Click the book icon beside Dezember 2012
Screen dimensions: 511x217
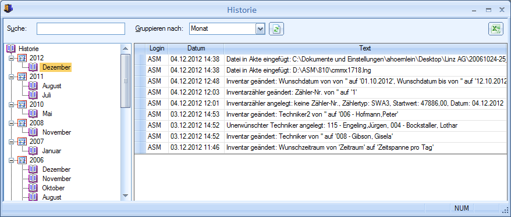[33, 67]
